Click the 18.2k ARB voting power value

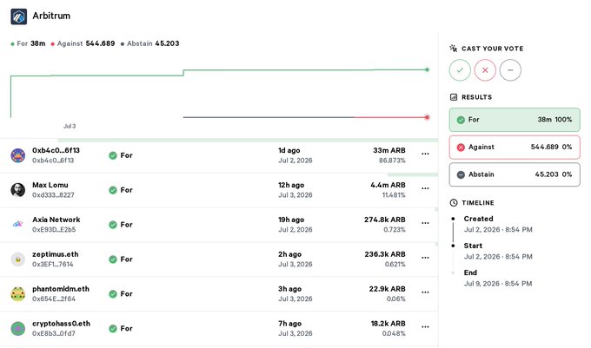click(388, 324)
